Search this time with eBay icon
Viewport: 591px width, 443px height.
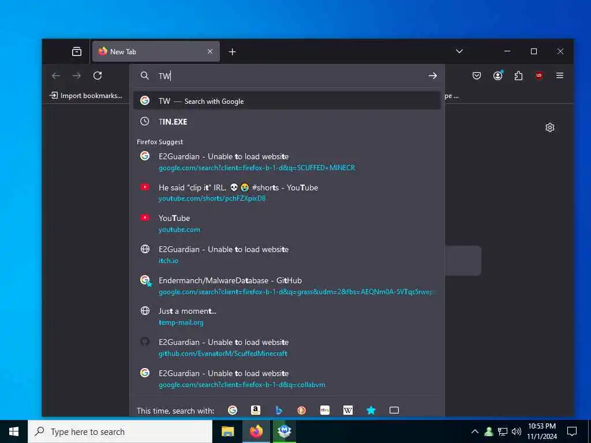coord(325,410)
